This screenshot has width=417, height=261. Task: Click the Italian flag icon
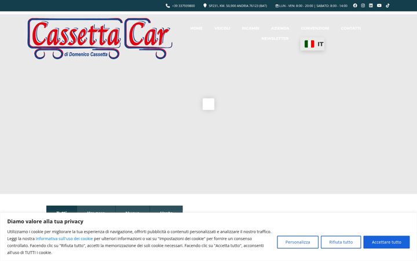[309, 44]
